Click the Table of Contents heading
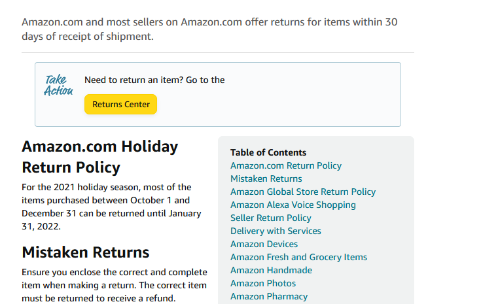 pos(268,152)
